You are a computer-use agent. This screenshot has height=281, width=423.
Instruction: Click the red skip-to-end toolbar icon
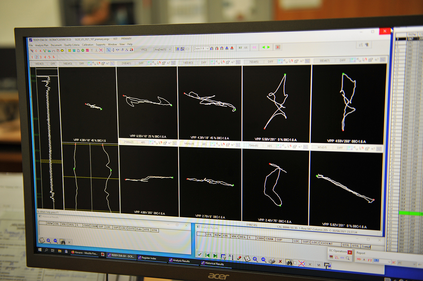point(278,47)
